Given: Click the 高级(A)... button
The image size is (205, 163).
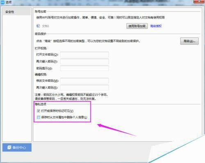Looking at the screenshot, I should pos(189,41).
